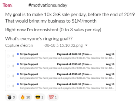Viewport: 138px width, 102px height.
Task: Check the first Stripe Support email checkbox
Action: pos(8,56)
